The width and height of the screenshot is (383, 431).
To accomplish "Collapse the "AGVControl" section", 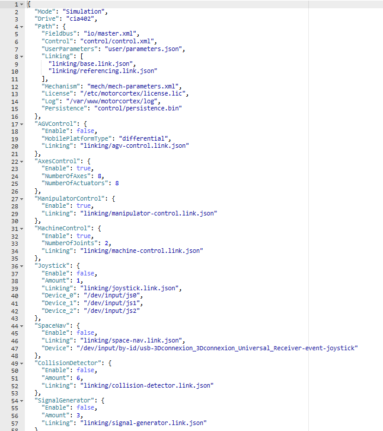I will (22, 123).
